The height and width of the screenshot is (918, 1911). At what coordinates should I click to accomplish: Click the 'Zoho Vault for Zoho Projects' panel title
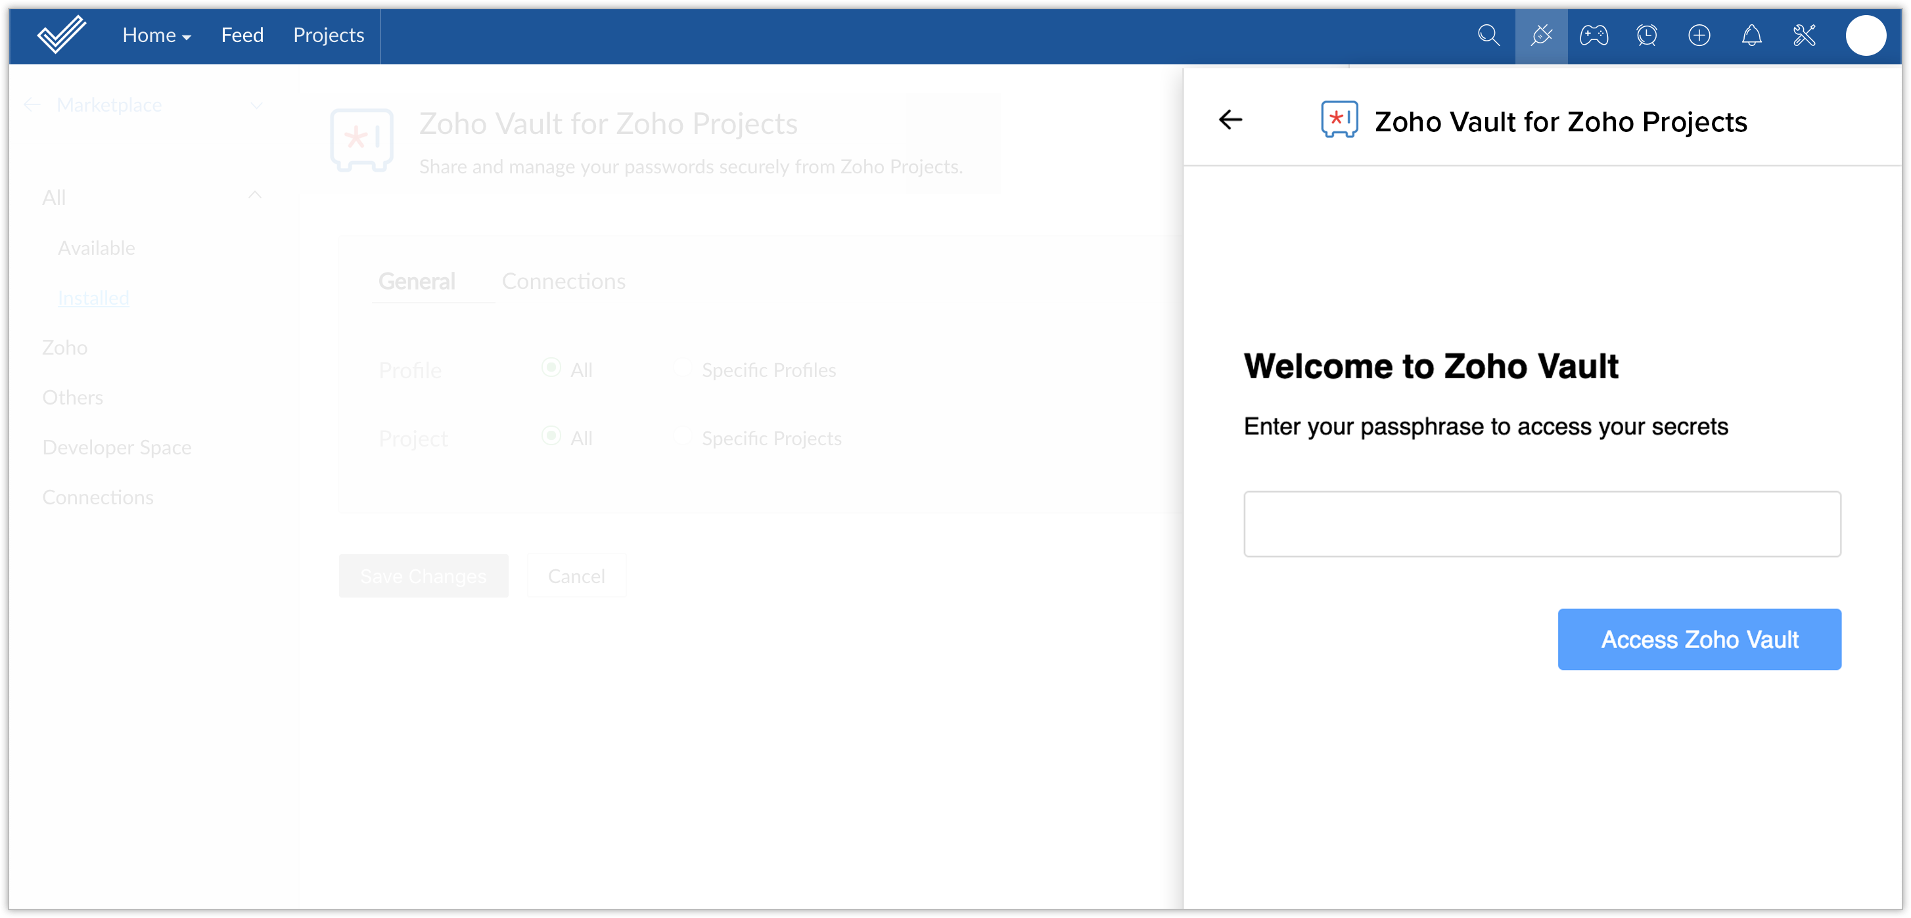[1561, 121]
